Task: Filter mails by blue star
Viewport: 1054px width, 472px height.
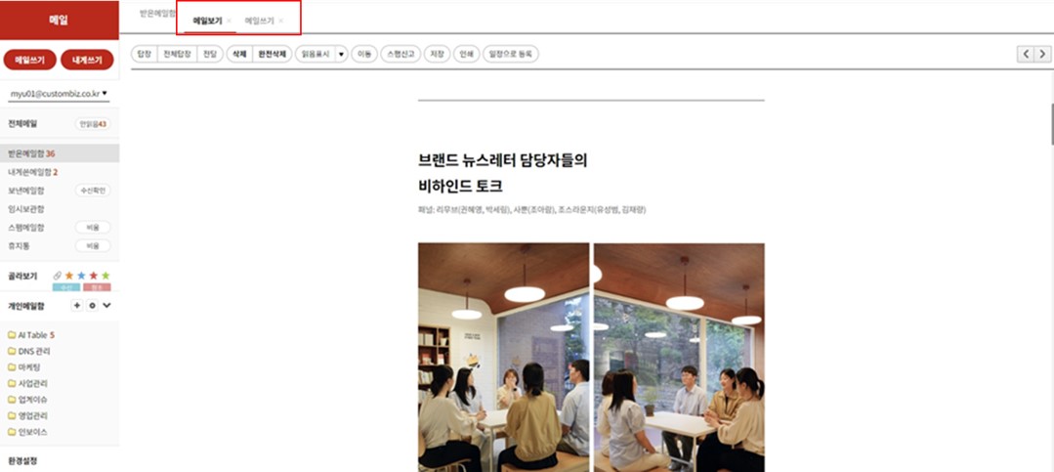Action: click(x=81, y=276)
